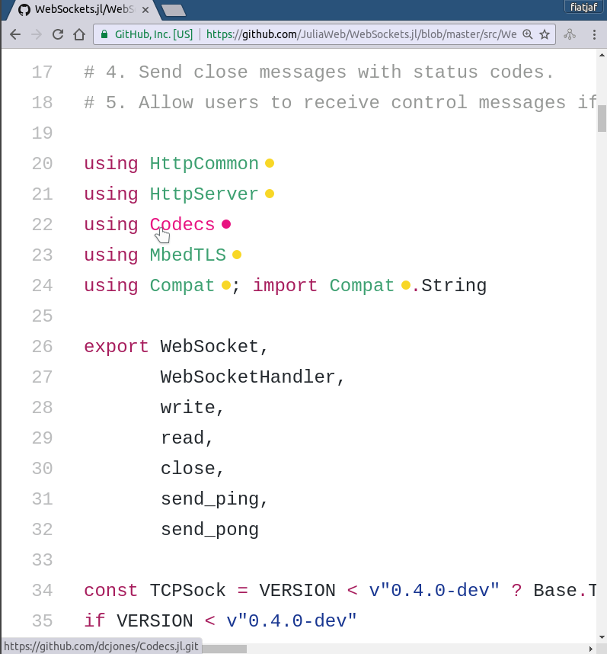Click the pink dot next to Codecs
The image size is (607, 654).
pyautogui.click(x=226, y=224)
